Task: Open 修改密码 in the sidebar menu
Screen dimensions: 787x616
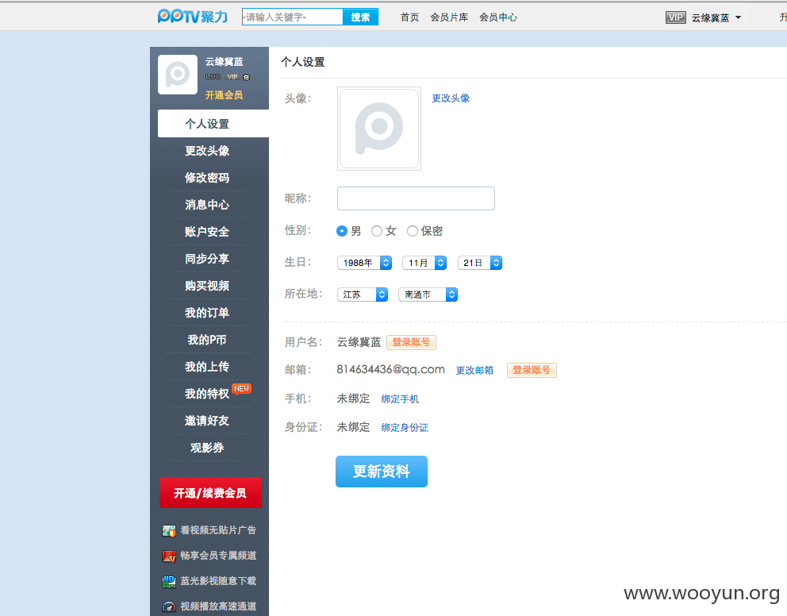Action: click(207, 178)
